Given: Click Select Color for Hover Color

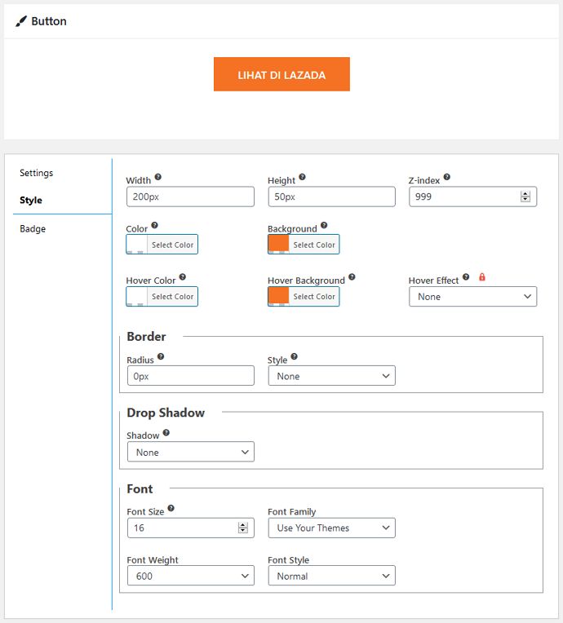Looking at the screenshot, I should (x=172, y=296).
